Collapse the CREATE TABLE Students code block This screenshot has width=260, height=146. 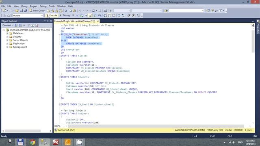click(59, 77)
